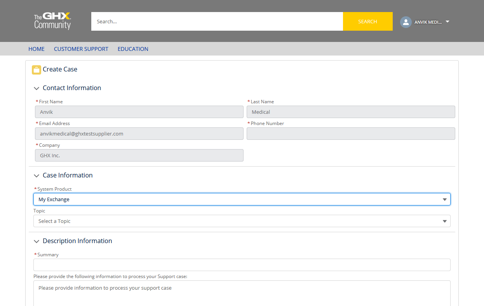Viewport: 484px width, 306px height.
Task: Click the user profile avatar icon
Action: (406, 22)
